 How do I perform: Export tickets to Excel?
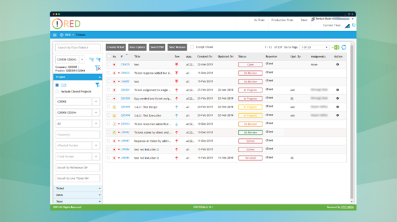coord(336,47)
